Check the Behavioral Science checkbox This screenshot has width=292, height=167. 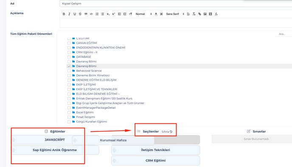click(x=69, y=71)
